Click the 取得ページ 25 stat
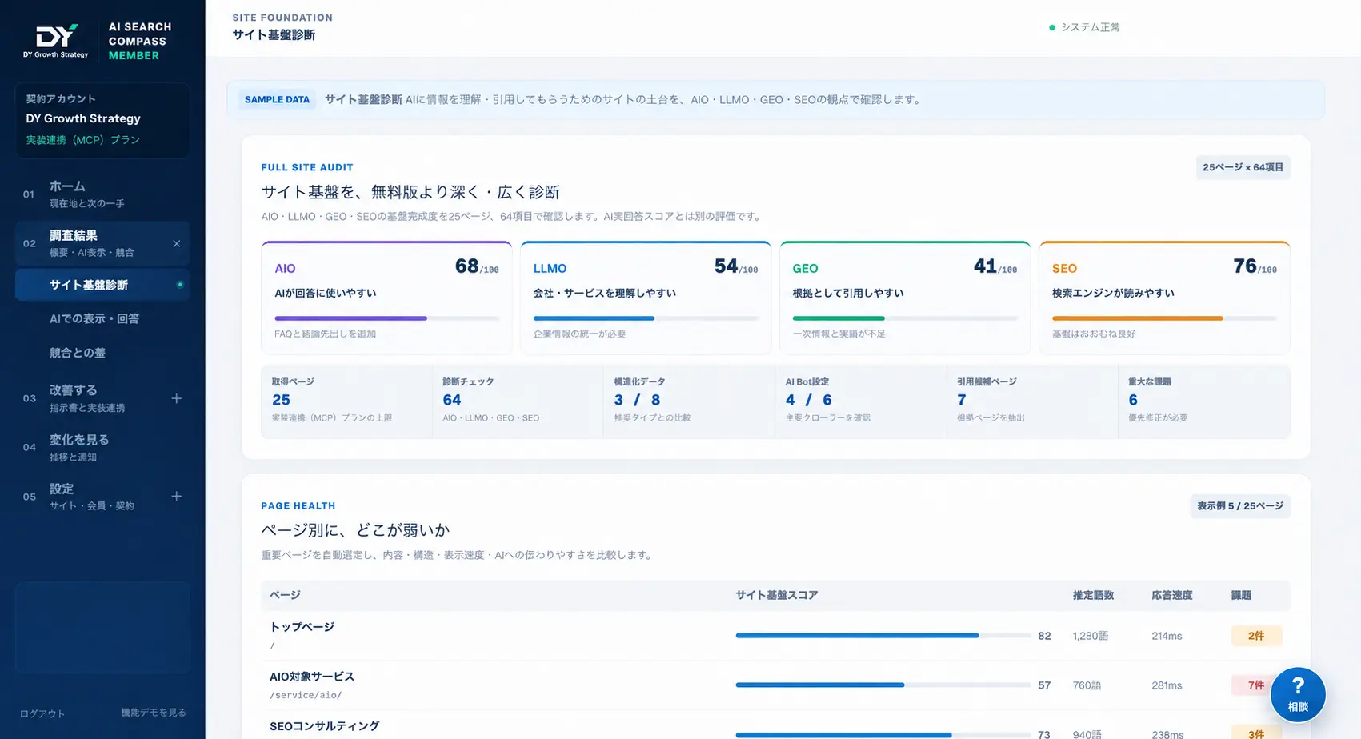This screenshot has width=1361, height=739. (346, 401)
